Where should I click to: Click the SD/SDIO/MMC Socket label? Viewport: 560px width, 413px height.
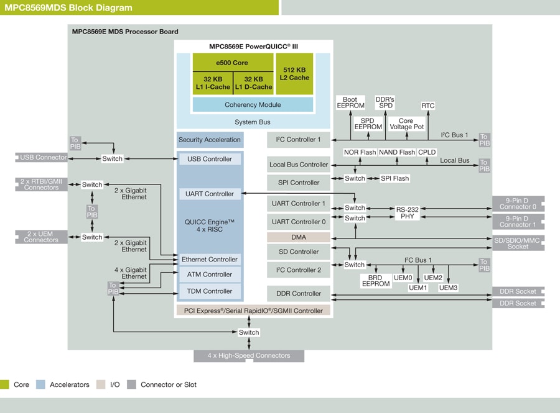(518, 243)
